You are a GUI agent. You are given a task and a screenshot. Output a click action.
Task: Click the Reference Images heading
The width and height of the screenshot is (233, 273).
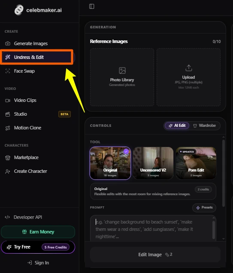tap(109, 41)
